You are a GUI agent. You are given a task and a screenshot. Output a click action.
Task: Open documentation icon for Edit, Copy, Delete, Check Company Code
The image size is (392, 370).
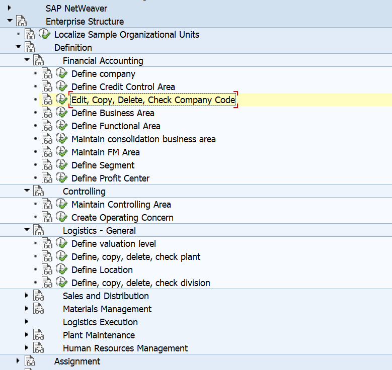pos(47,100)
